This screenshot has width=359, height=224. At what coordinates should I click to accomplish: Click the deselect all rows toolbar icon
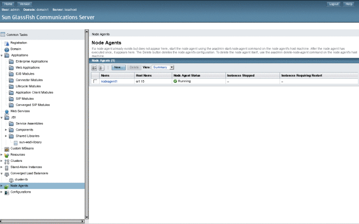point(101,68)
